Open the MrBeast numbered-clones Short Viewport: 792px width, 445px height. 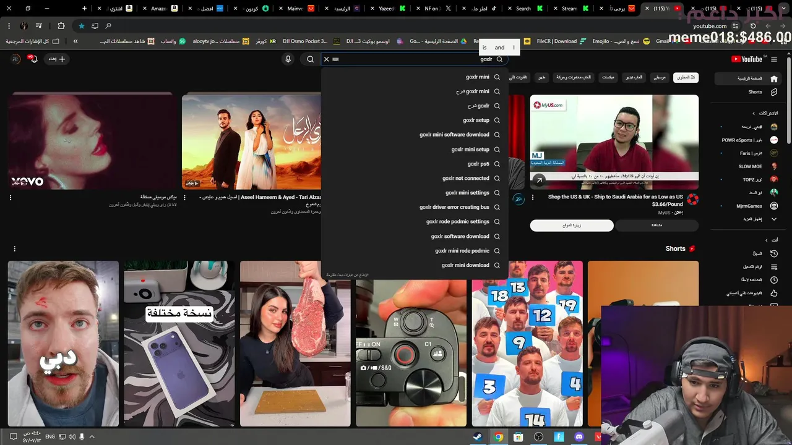pyautogui.click(x=527, y=344)
